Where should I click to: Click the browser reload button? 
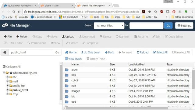(14, 12)
